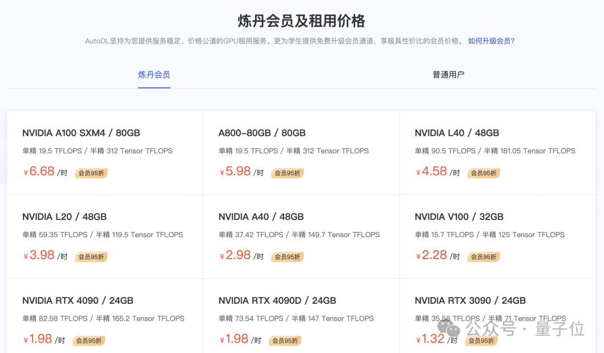The image size is (604, 353).
Task: Select the NVIDIA V100 / 32GB title
Action: (x=459, y=216)
